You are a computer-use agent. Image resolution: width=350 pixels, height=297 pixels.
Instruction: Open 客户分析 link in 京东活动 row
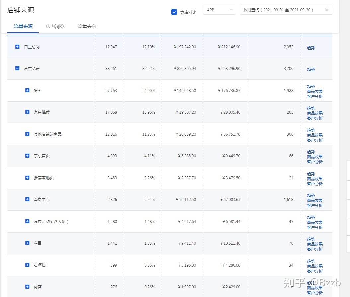(x=315, y=227)
